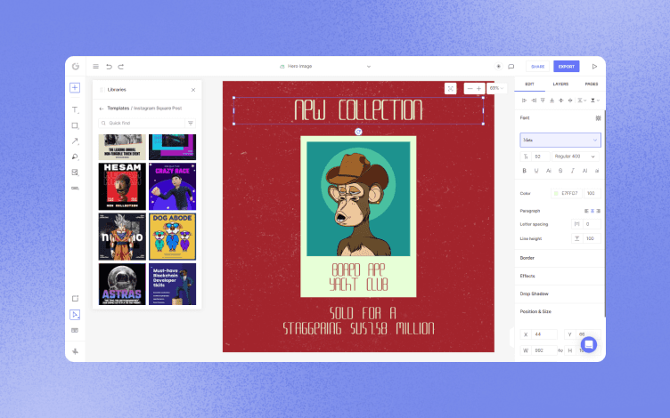This screenshot has height=418, width=670.
Task: Switch to the Layers tab
Action: click(x=560, y=84)
